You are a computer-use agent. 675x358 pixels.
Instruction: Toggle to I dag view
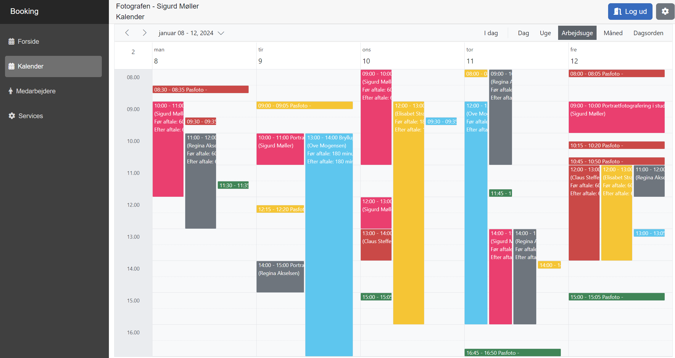(491, 32)
